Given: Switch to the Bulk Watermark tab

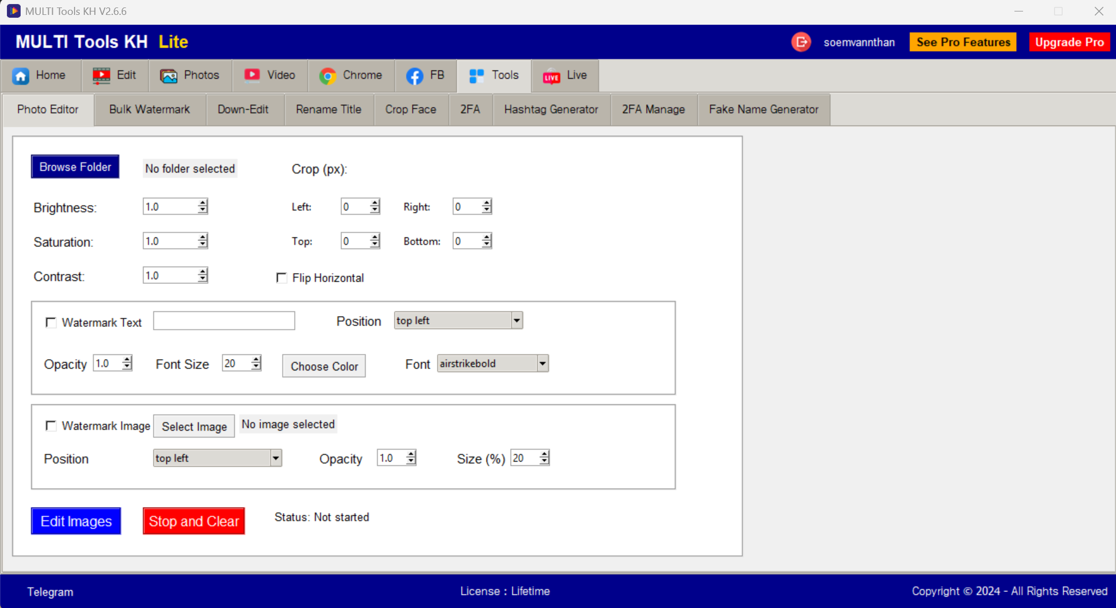Looking at the screenshot, I should point(149,110).
